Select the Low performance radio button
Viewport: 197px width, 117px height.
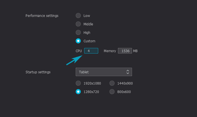[x=78, y=16]
